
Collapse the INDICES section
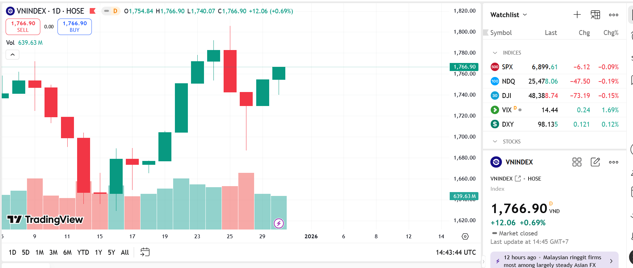point(495,53)
